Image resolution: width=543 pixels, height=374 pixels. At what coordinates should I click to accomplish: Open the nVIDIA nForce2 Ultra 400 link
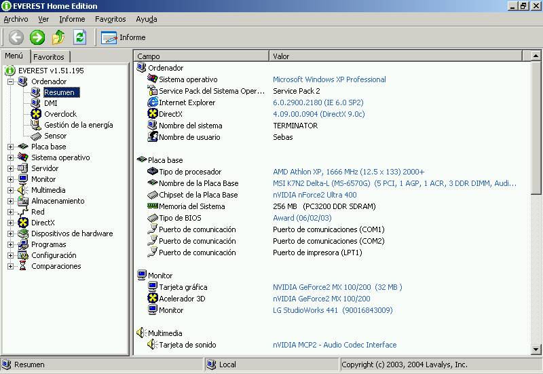(314, 195)
